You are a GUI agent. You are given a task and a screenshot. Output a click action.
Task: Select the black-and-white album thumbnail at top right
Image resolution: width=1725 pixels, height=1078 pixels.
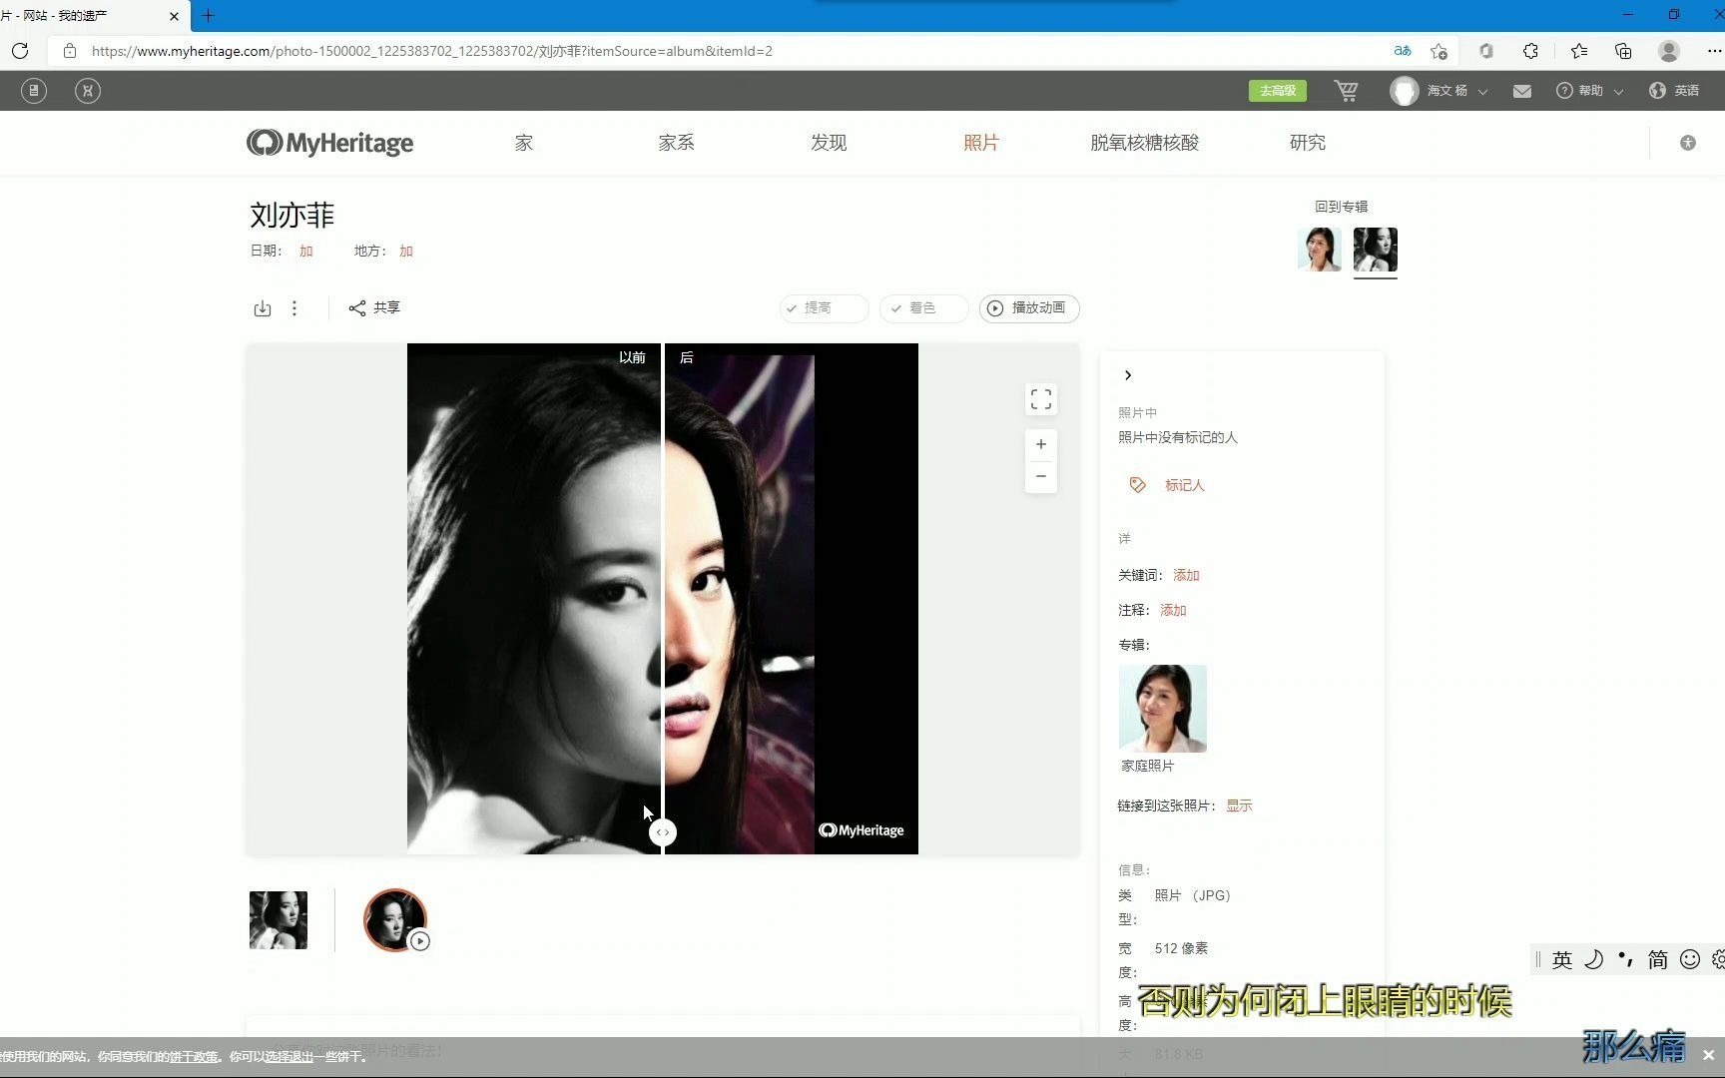pos(1376,250)
